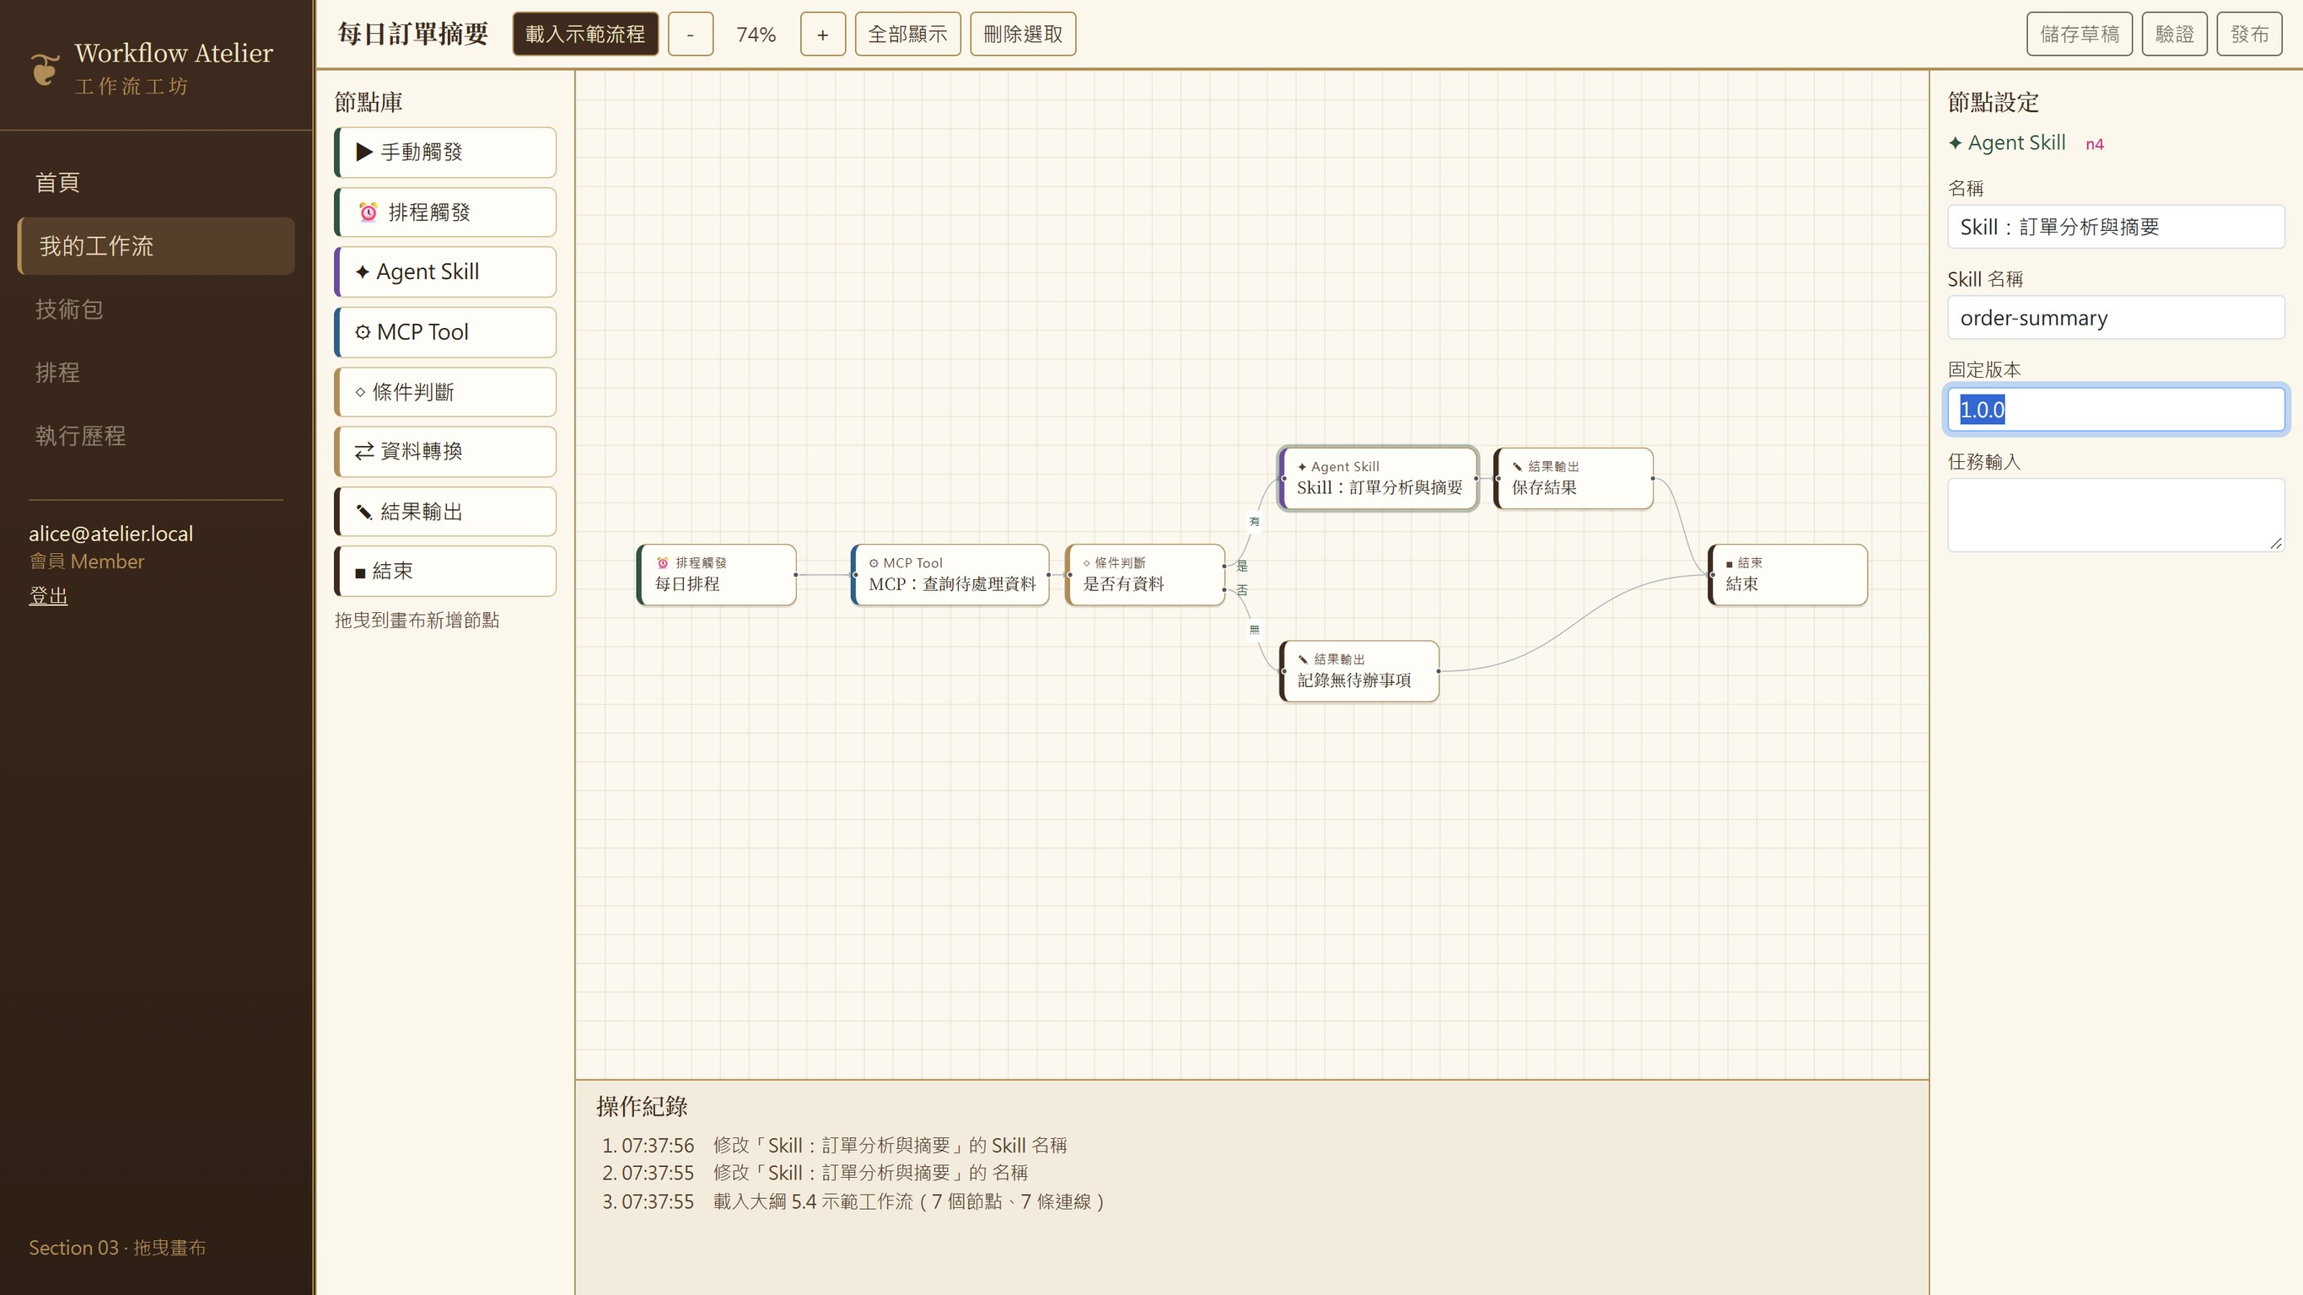Click 載入示範流程 button
Screen dimensions: 2303x1295
[585, 34]
